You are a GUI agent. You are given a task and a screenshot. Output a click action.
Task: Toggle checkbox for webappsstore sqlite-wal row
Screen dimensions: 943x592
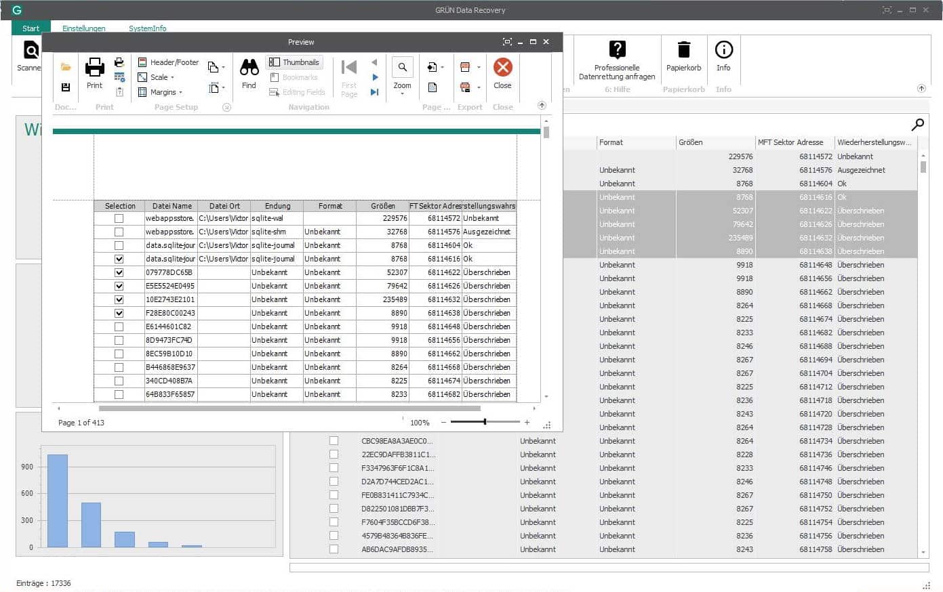click(x=119, y=218)
